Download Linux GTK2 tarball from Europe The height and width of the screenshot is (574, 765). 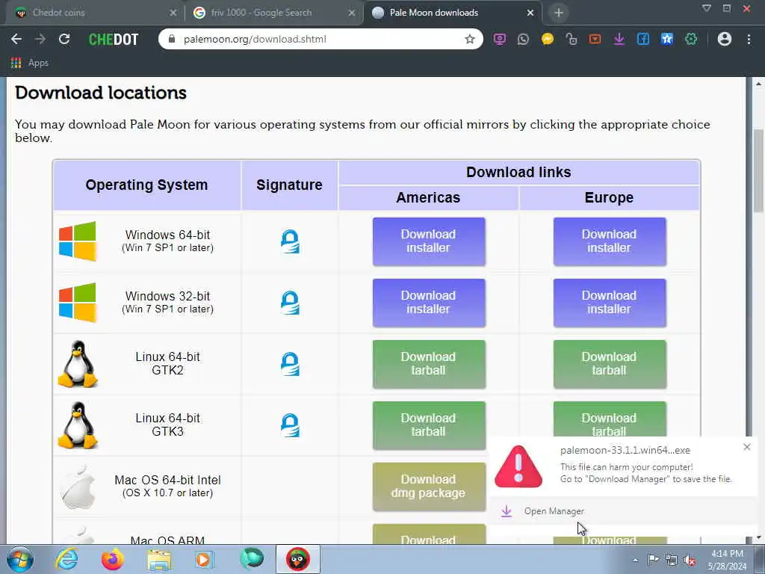click(x=610, y=364)
